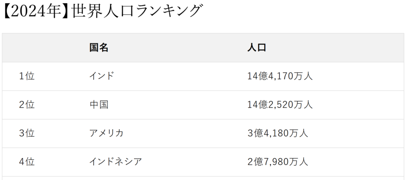Select the インドネシア country cell
Viewport: 410px width, 180px height.
tap(116, 162)
